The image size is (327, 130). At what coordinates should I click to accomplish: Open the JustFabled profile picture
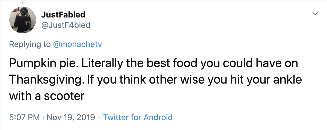23,20
